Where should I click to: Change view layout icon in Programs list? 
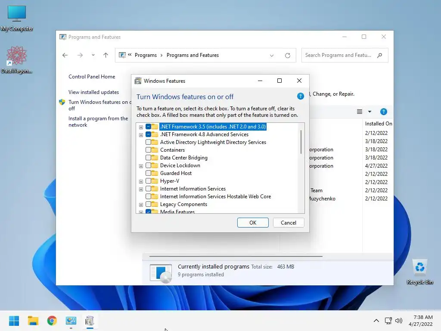click(360, 112)
